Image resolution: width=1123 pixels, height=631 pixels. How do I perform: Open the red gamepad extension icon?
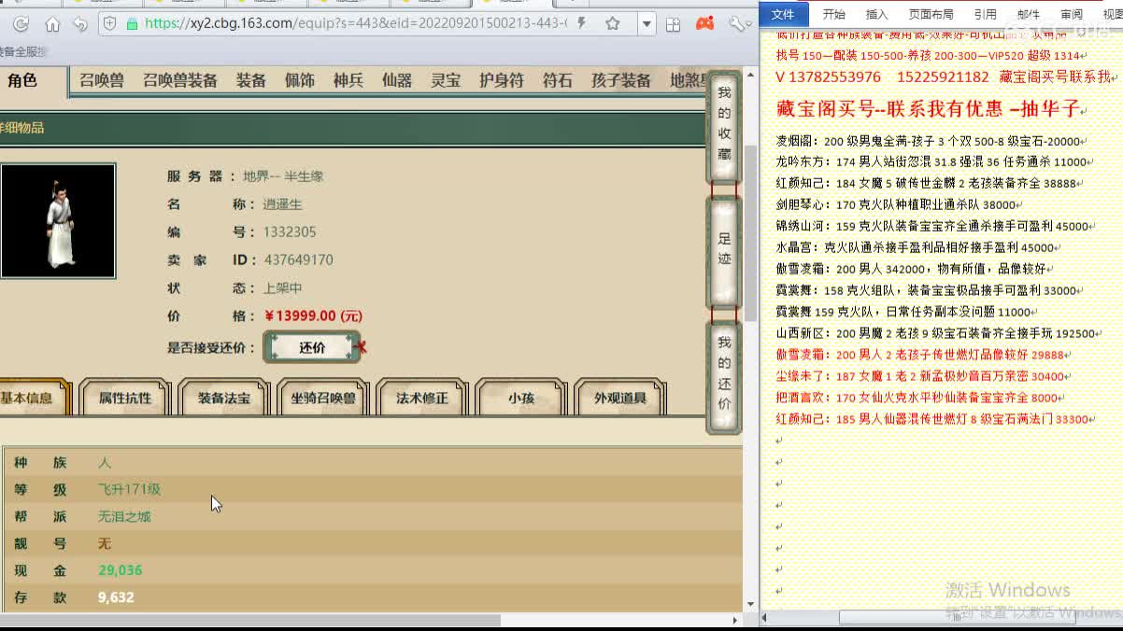click(x=705, y=24)
